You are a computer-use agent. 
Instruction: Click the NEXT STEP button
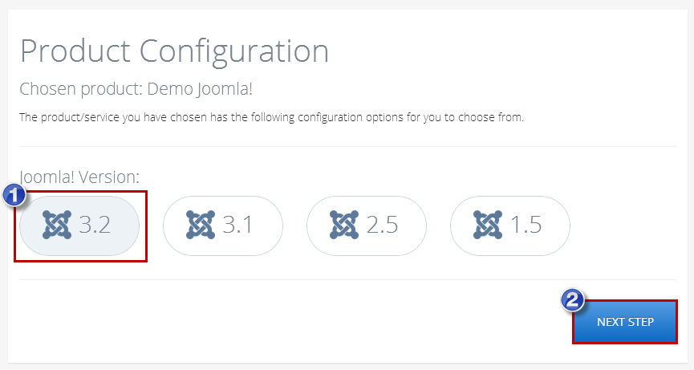coord(625,322)
